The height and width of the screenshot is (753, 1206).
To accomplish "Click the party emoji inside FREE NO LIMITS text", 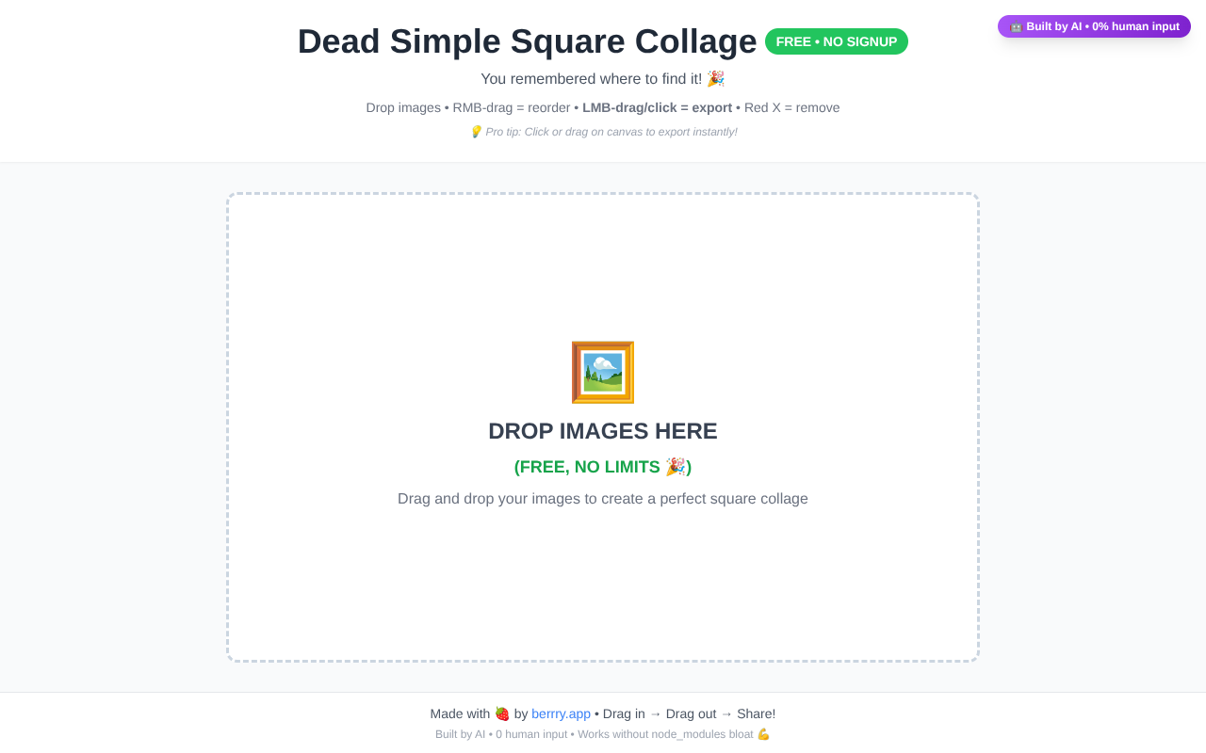I will click(676, 466).
